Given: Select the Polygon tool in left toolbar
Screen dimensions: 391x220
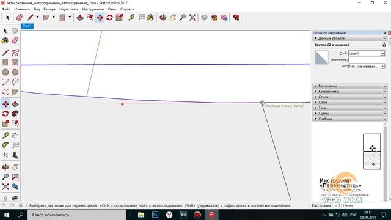Looking at the screenshot, I should tap(15, 72).
